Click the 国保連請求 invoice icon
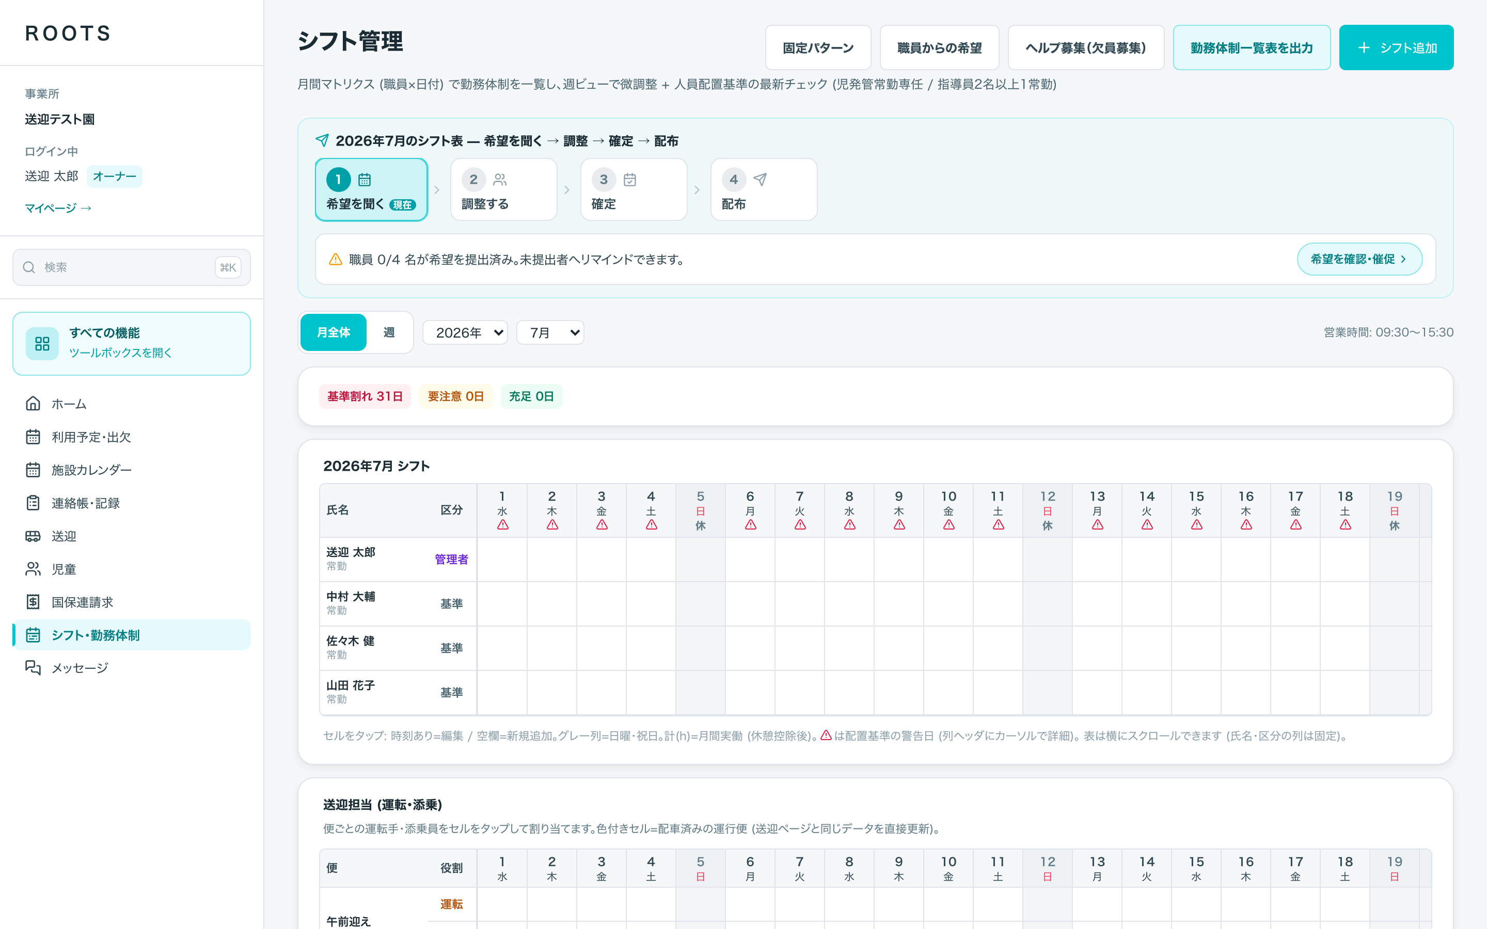This screenshot has width=1487, height=929. point(33,602)
